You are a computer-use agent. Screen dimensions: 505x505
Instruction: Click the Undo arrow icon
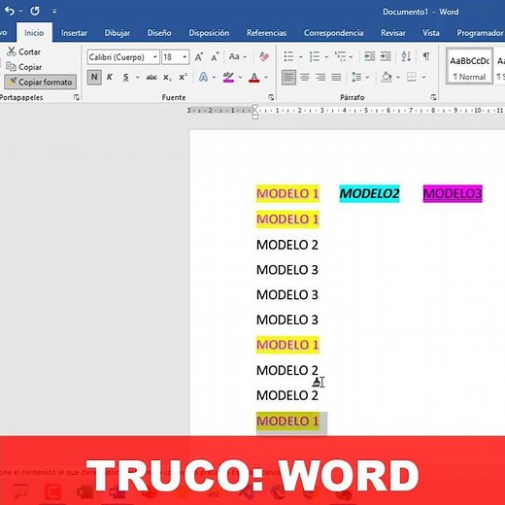tap(10, 11)
